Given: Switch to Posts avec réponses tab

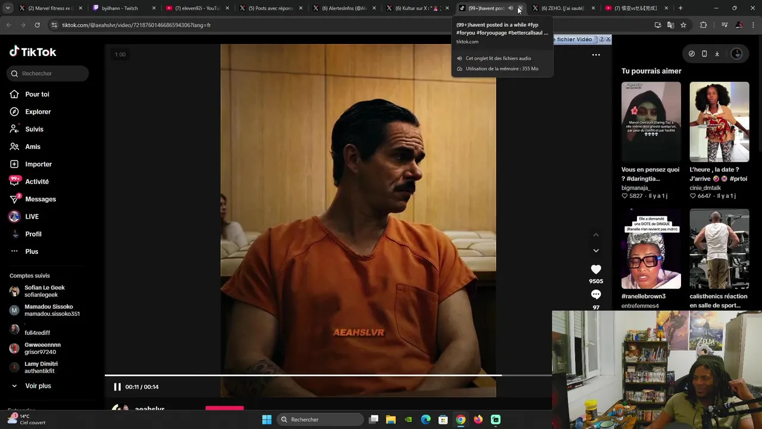Looking at the screenshot, I should [270, 8].
